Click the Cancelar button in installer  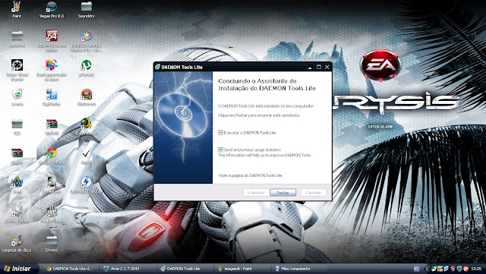click(314, 193)
